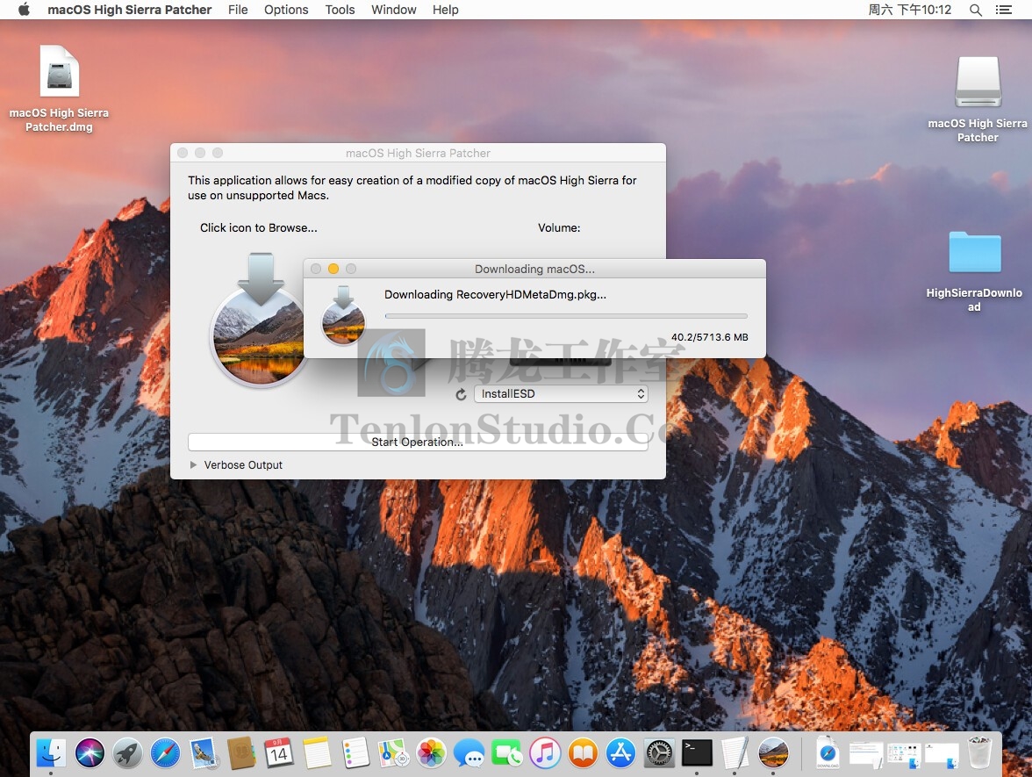Viewport: 1032px width, 777px height.
Task: Open the Window menu
Action: [393, 9]
